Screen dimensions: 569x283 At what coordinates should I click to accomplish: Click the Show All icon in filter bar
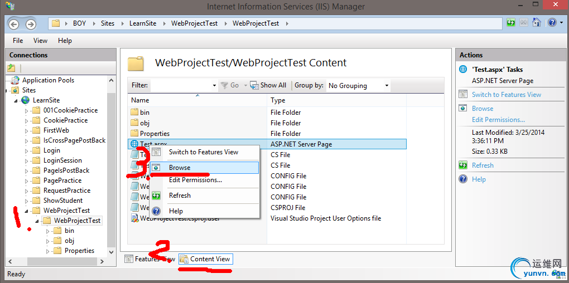coord(254,86)
